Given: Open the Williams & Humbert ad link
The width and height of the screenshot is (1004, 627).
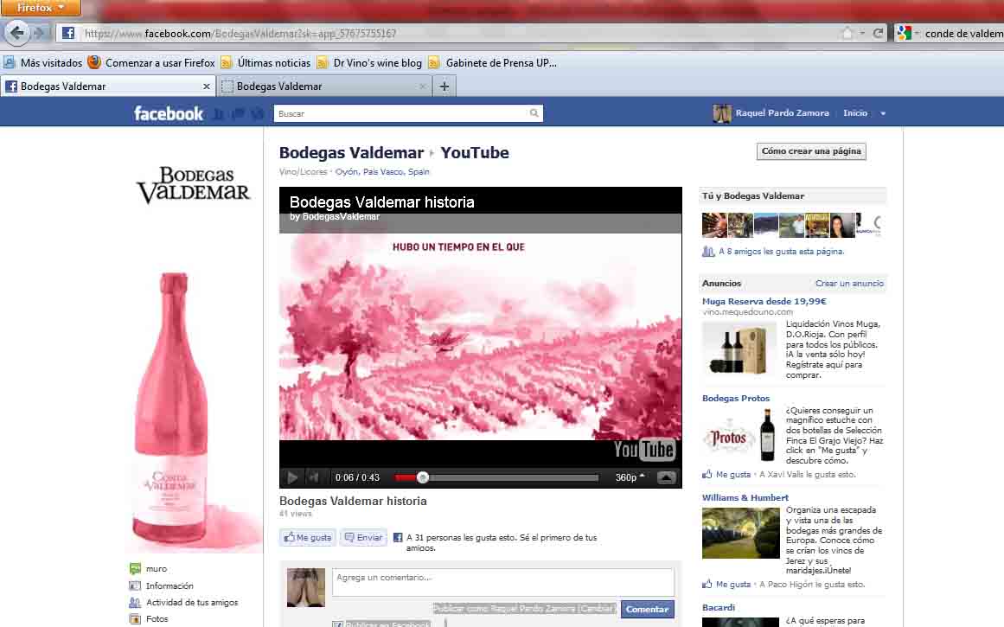Looking at the screenshot, I should click(745, 497).
